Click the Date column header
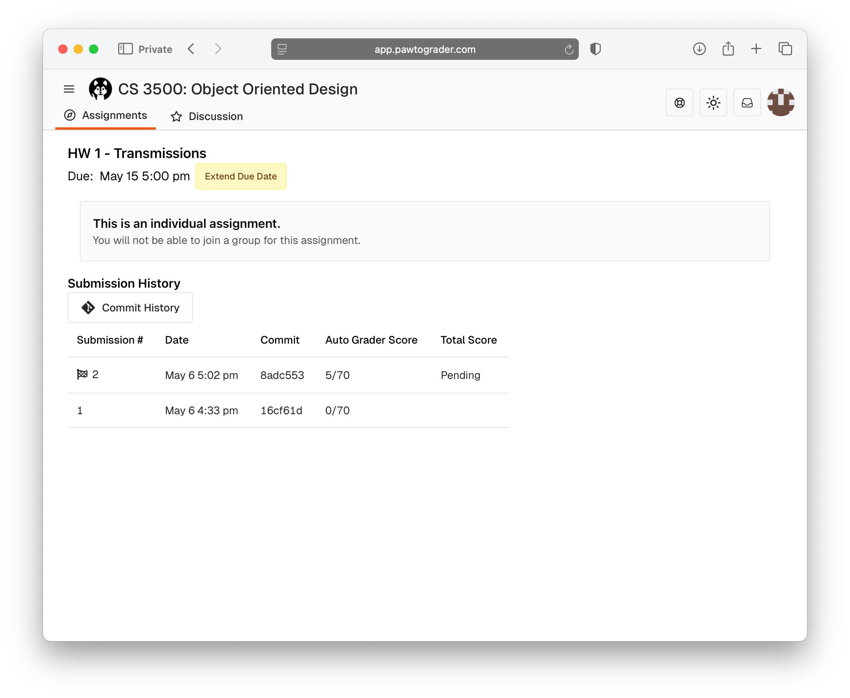The width and height of the screenshot is (850, 698). (x=177, y=340)
